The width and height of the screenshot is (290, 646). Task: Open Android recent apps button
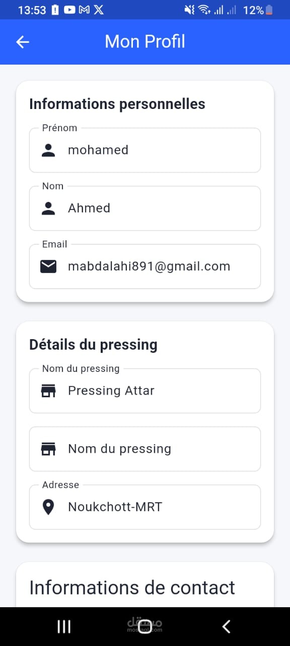(64, 626)
